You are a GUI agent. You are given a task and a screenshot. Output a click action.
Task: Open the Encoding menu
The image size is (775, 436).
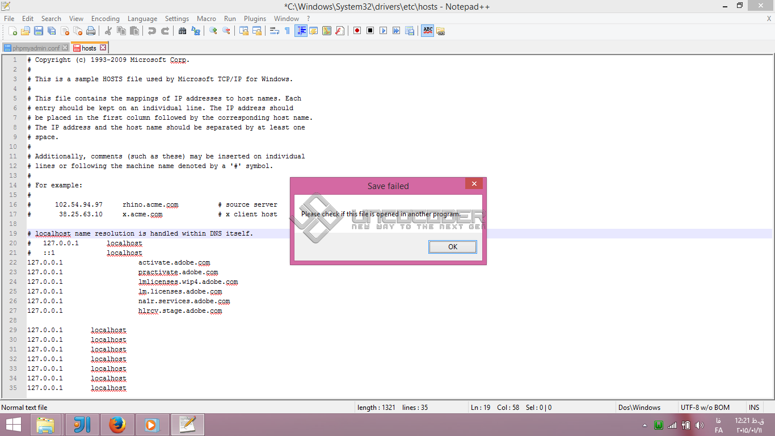(x=106, y=18)
